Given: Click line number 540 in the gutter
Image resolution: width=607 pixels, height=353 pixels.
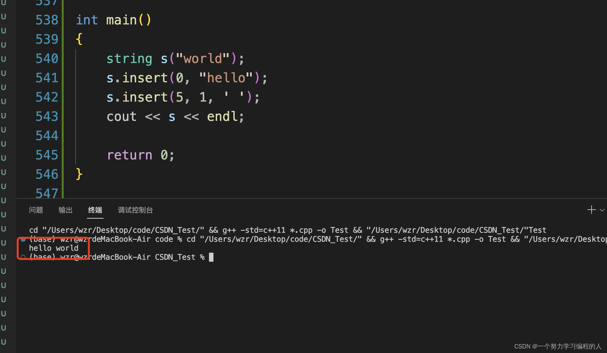Looking at the screenshot, I should point(47,59).
